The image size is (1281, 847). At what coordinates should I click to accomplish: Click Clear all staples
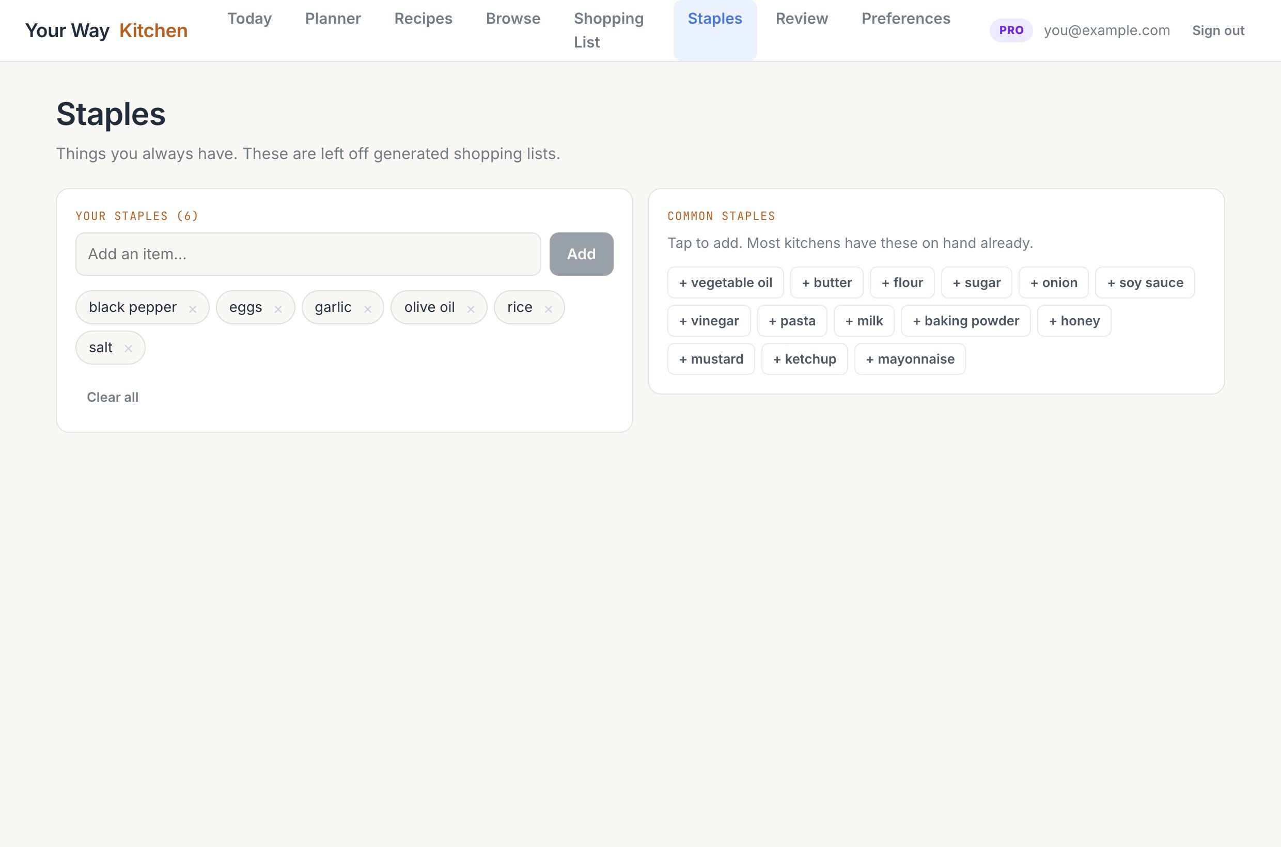coord(113,397)
